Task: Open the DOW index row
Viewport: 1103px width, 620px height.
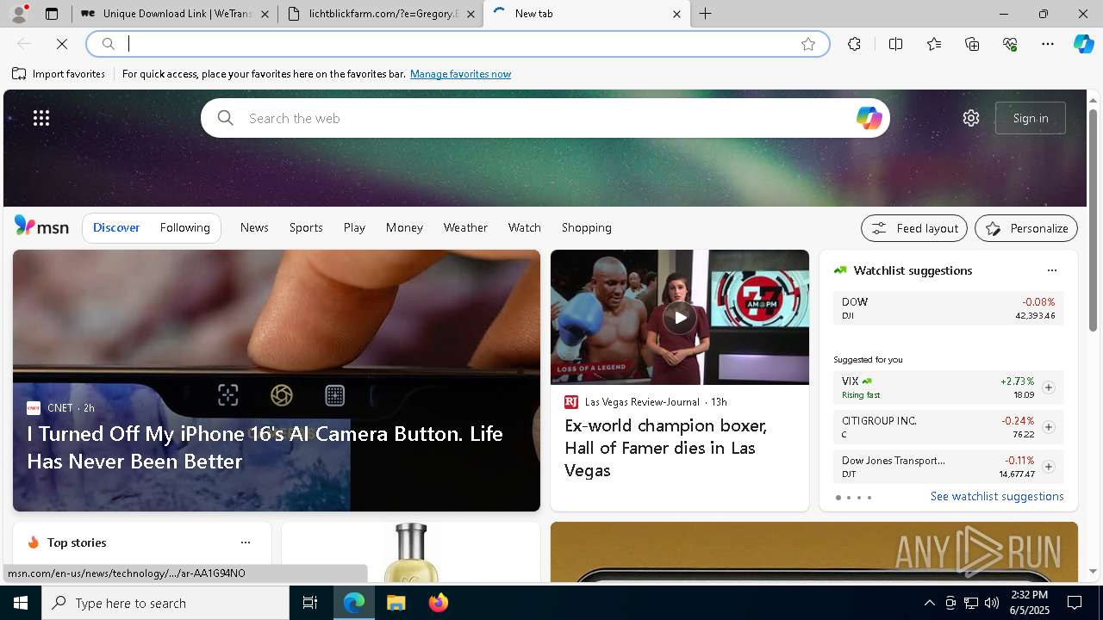Action: pos(949,308)
